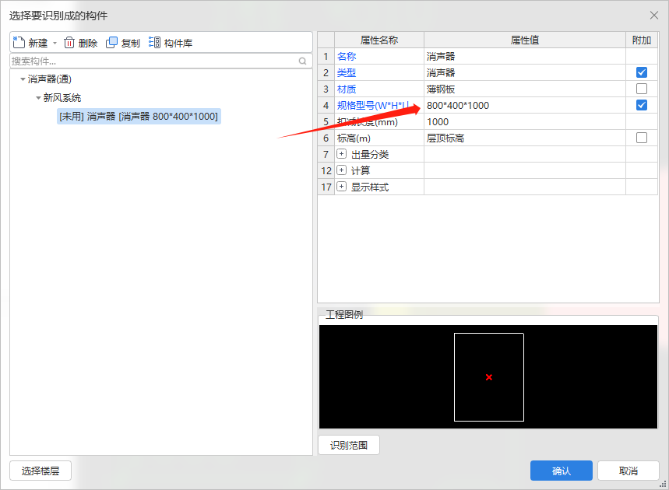Cancel with the 取消 button

click(x=628, y=471)
